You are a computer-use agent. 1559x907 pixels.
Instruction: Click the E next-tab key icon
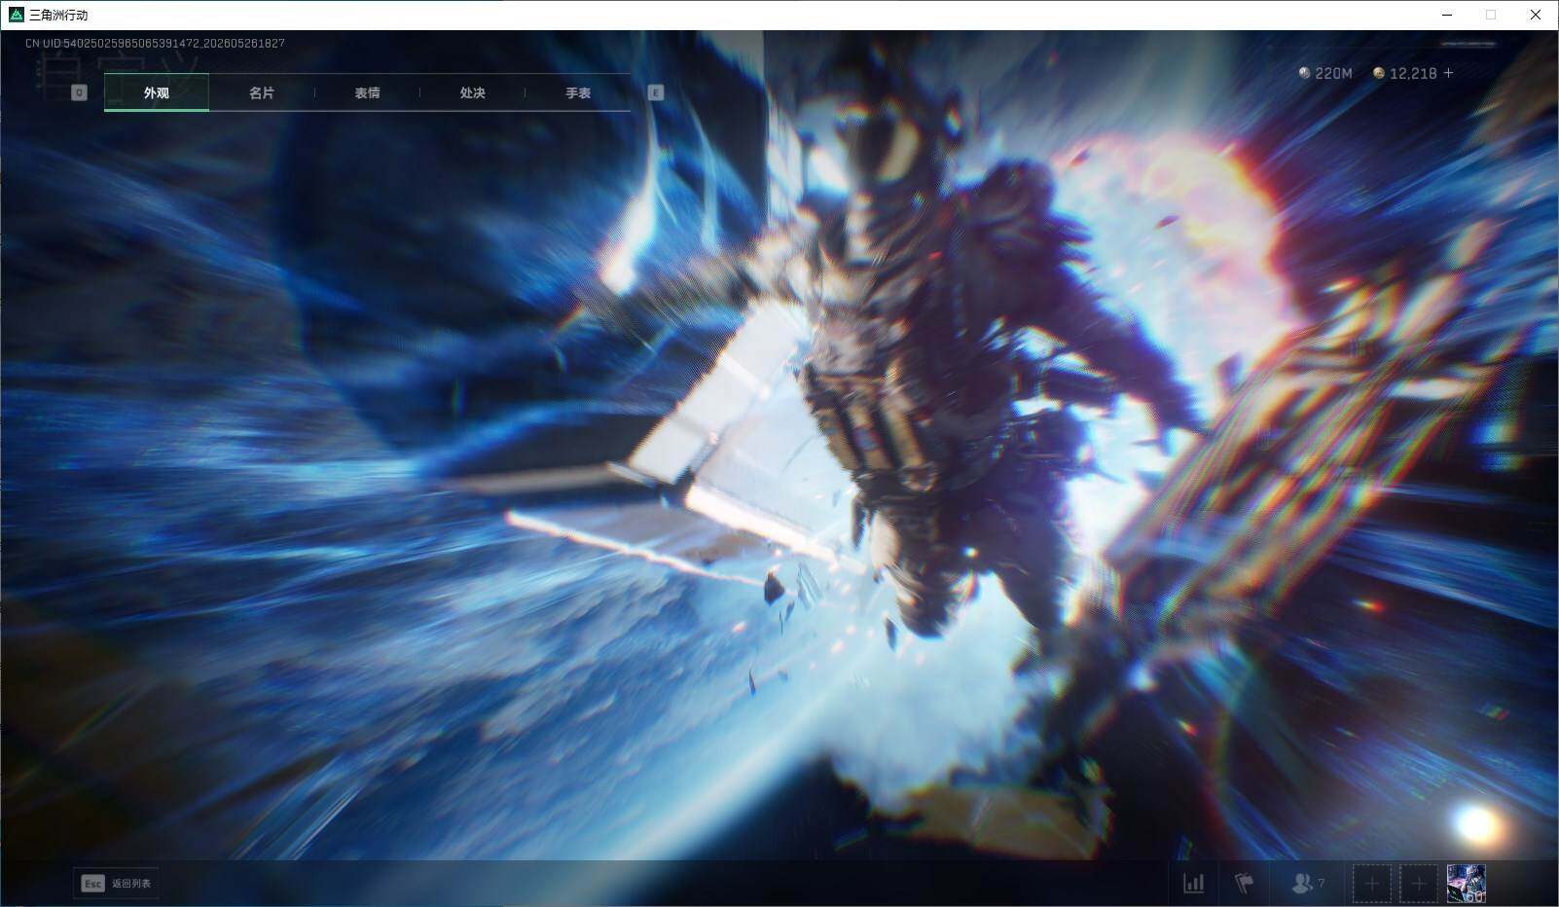pos(656,92)
